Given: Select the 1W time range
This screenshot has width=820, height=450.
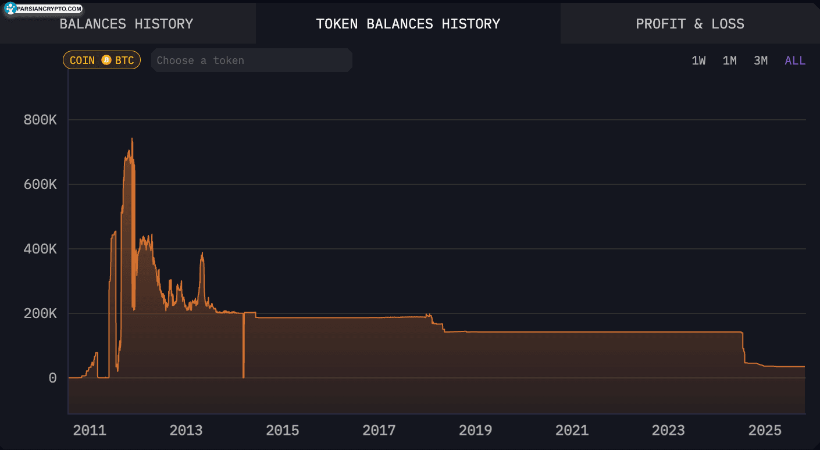Looking at the screenshot, I should (x=698, y=60).
